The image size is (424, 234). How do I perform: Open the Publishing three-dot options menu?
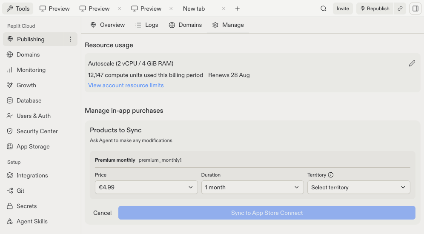[71, 39]
